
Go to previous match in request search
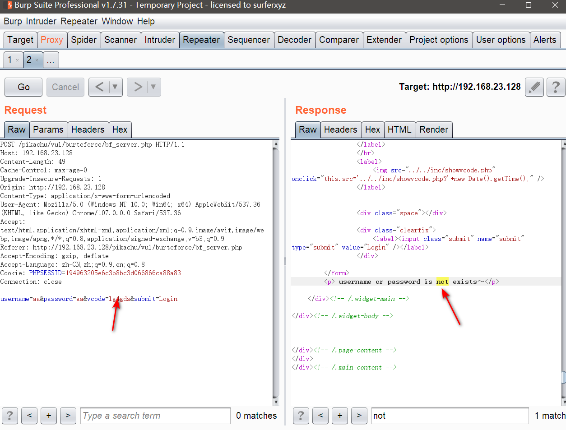click(29, 416)
